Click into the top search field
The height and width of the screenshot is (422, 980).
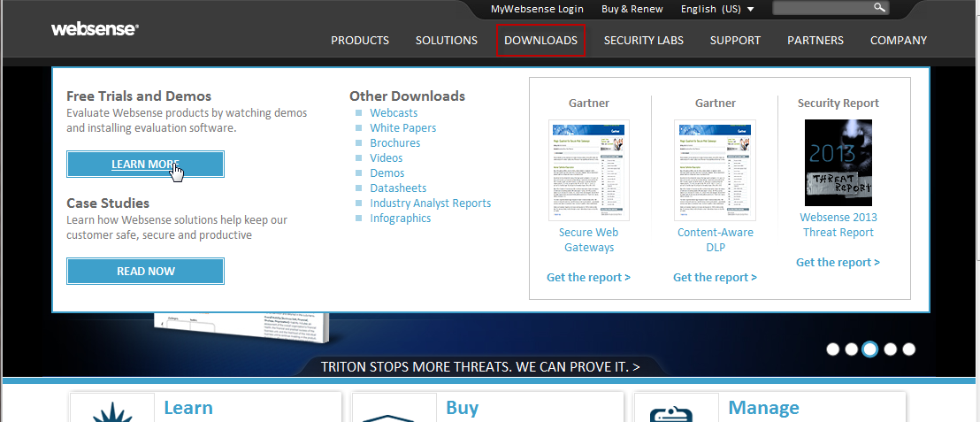[822, 8]
